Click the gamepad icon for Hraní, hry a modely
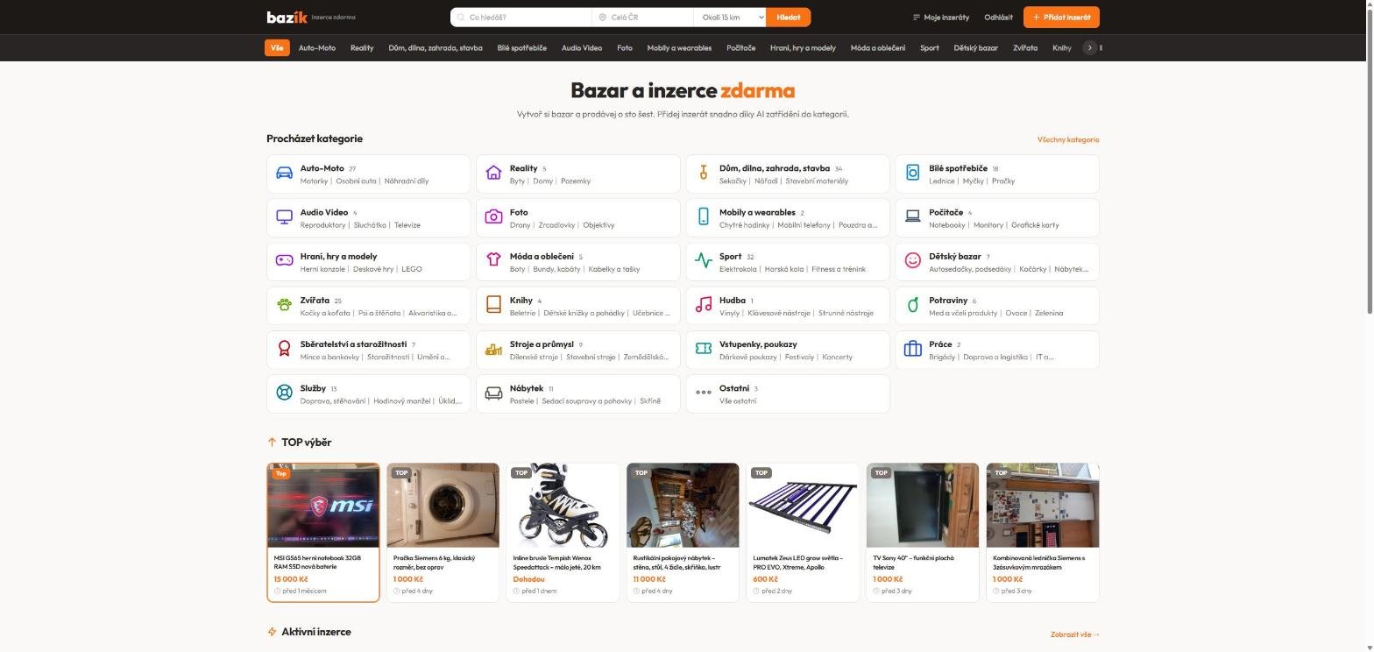This screenshot has width=1374, height=652. tap(284, 260)
